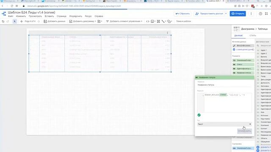The height and width of the screenshot is (152, 271).
Task: Open the Справка menu
Action: coord(99,16)
